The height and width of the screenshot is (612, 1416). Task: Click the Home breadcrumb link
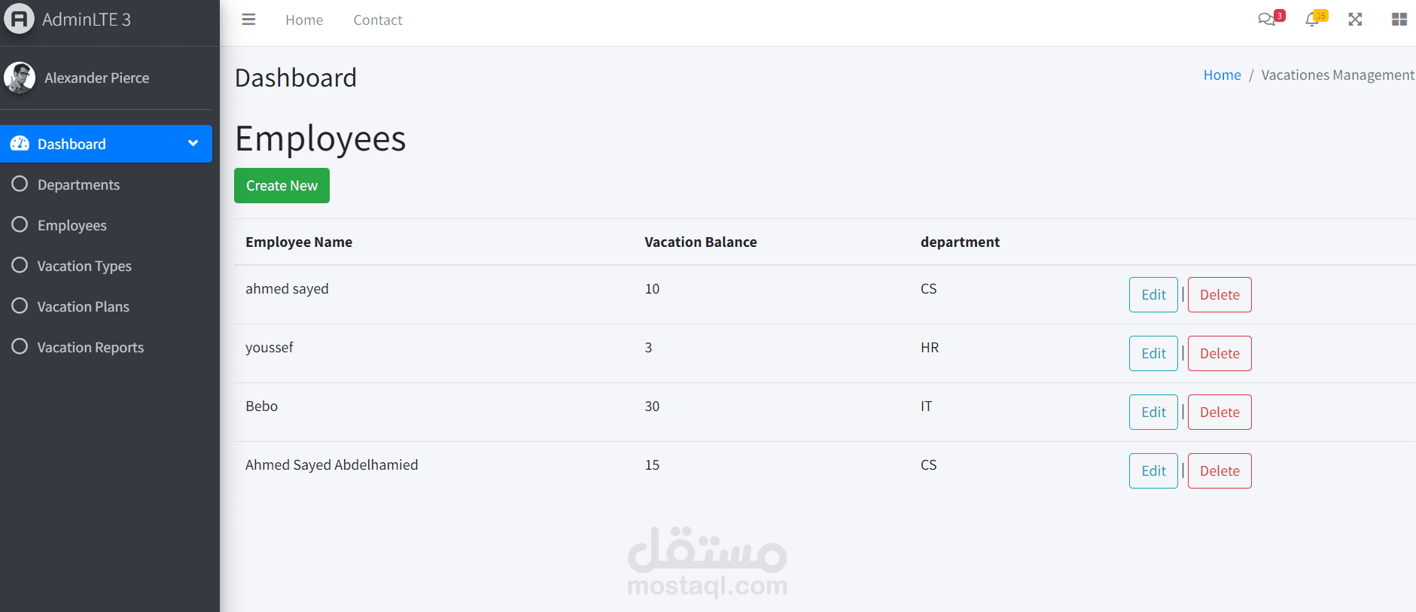[1222, 75]
